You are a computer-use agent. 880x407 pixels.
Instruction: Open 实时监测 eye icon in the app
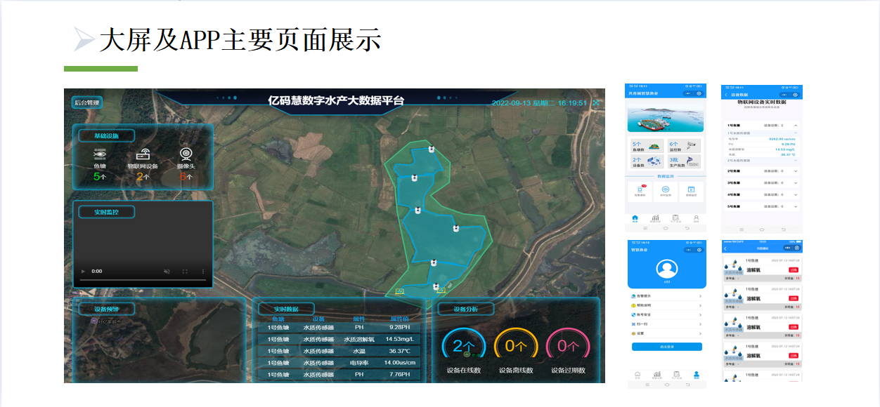(x=666, y=189)
